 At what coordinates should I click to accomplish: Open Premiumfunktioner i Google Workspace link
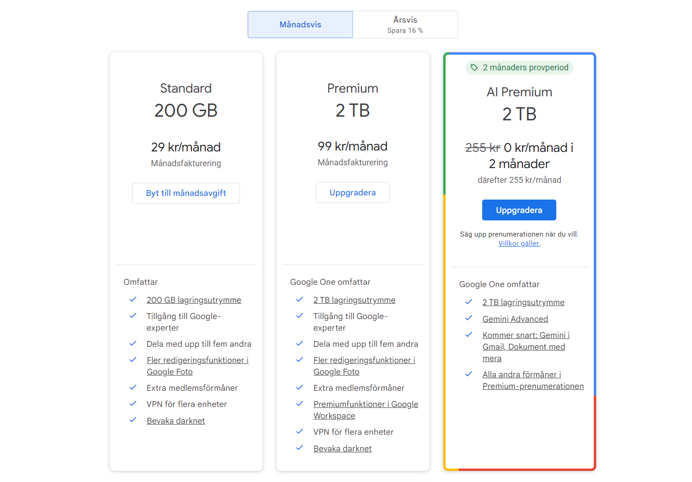[x=366, y=410]
